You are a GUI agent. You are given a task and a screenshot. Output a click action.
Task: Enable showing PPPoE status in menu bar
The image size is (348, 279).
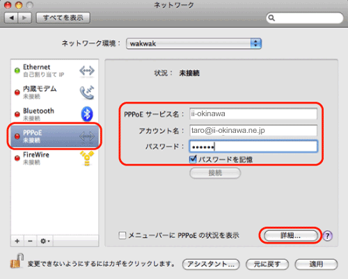click(x=122, y=235)
